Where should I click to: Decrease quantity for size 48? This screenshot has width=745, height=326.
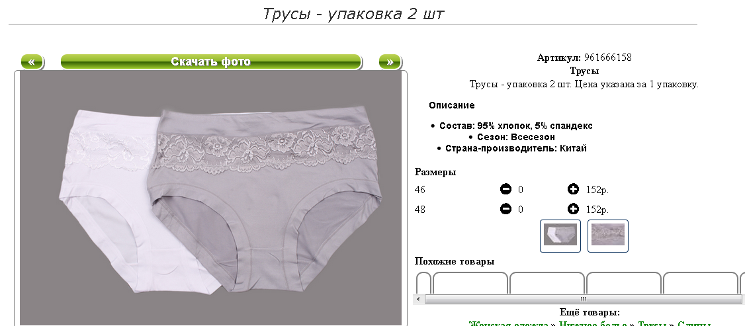(505, 209)
